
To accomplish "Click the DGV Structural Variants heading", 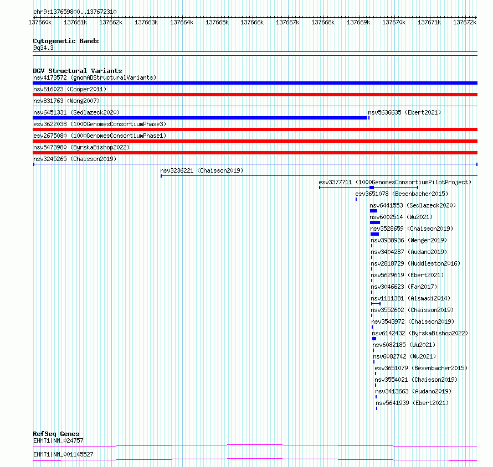I will pos(78,71).
